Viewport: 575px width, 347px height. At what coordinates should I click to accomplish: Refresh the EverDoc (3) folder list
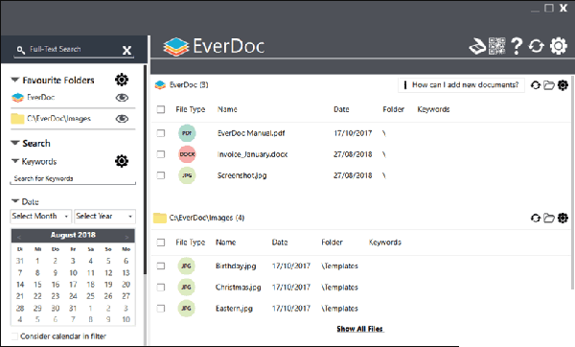pyautogui.click(x=536, y=85)
